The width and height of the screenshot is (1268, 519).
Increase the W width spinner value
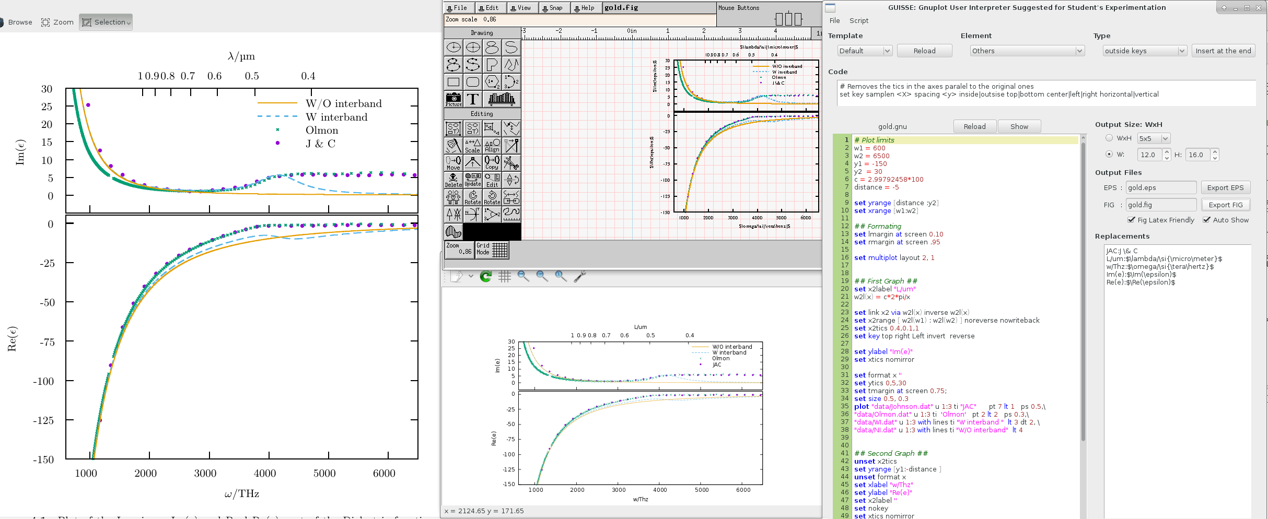click(x=1167, y=151)
